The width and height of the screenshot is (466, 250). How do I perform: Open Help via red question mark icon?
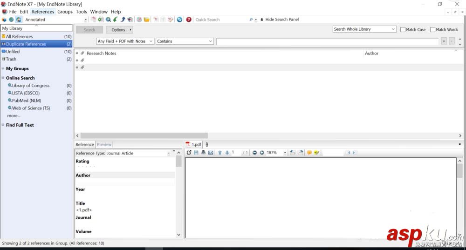pyautogui.click(x=189, y=20)
